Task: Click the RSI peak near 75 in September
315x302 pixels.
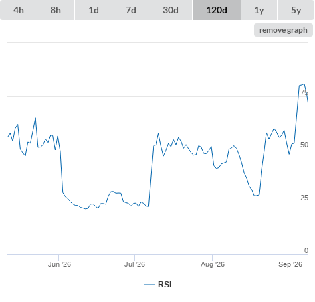Action: point(304,84)
